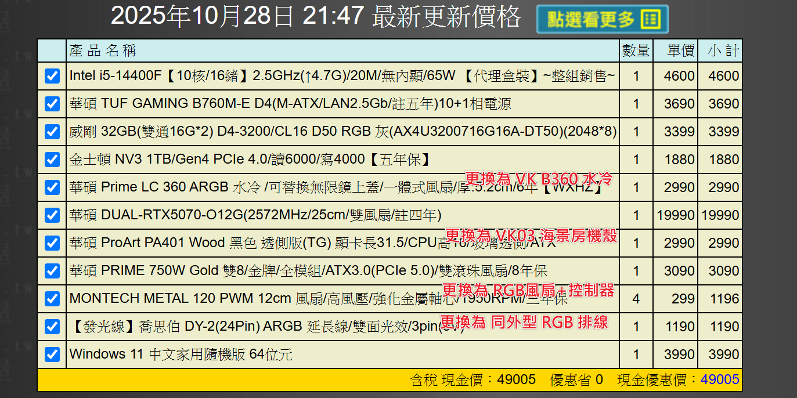Click subtotal 1880 of the 金士頓 NV3 SSD

[x=724, y=160]
